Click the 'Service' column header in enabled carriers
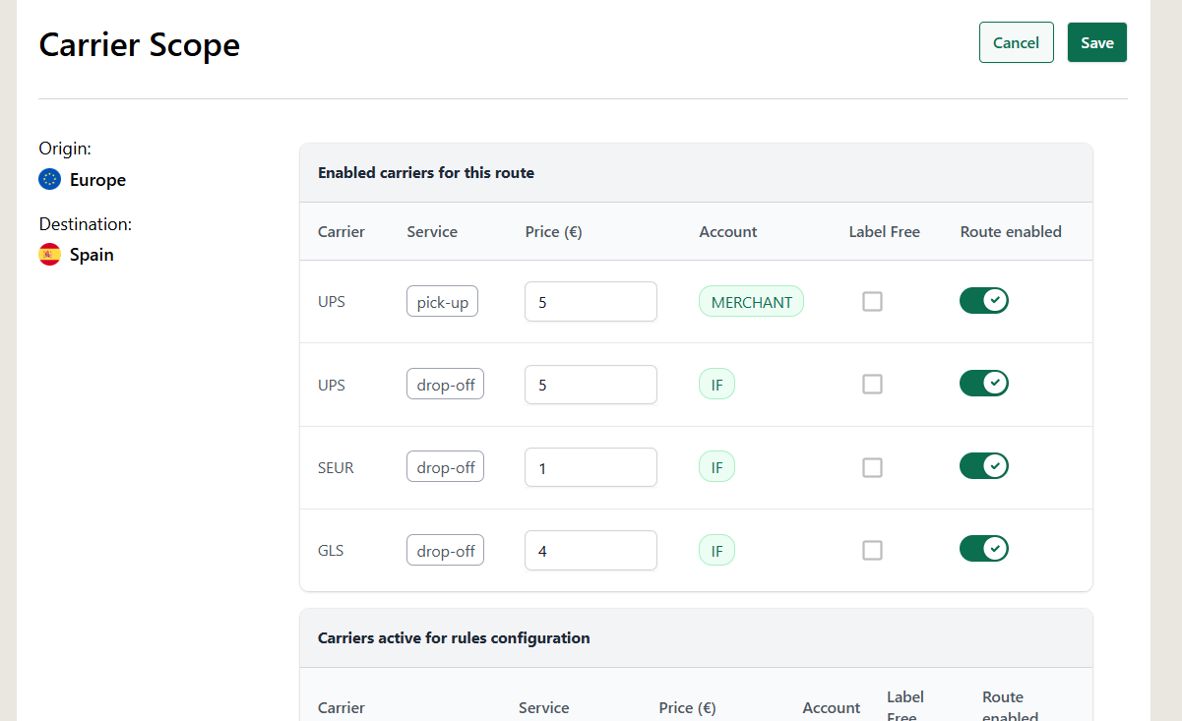This screenshot has height=721, width=1182. [x=432, y=232]
